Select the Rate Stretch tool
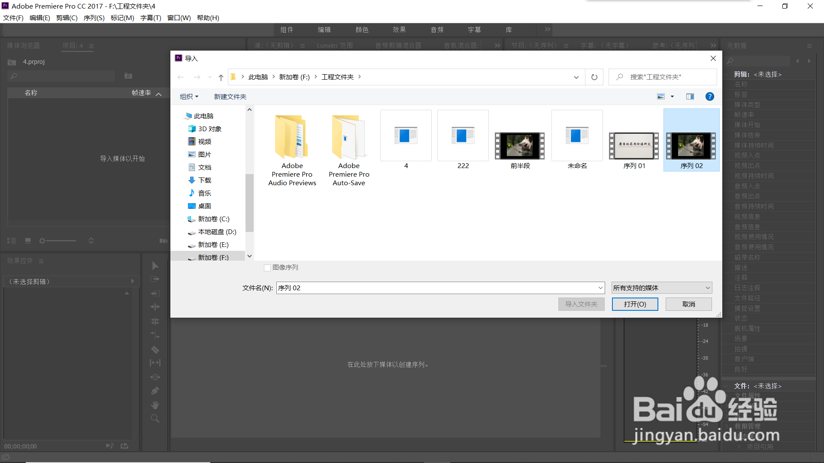Viewport: 824px width, 463px height. tap(155, 335)
